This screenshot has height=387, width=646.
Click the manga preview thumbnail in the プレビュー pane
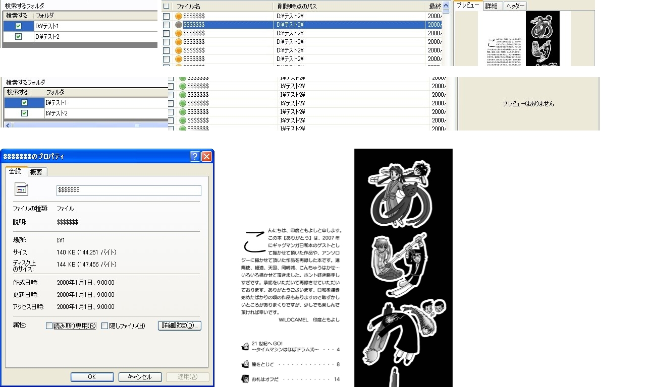[524, 38]
